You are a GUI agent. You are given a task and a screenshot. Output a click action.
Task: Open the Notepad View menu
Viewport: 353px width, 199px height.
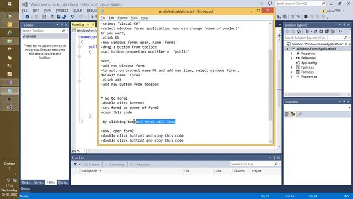pyautogui.click(x=135, y=18)
